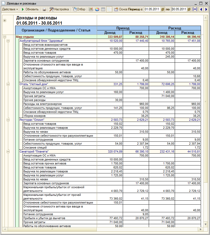Open the Действия dropdown menu
This screenshot has height=235, width=210.
point(10,9)
